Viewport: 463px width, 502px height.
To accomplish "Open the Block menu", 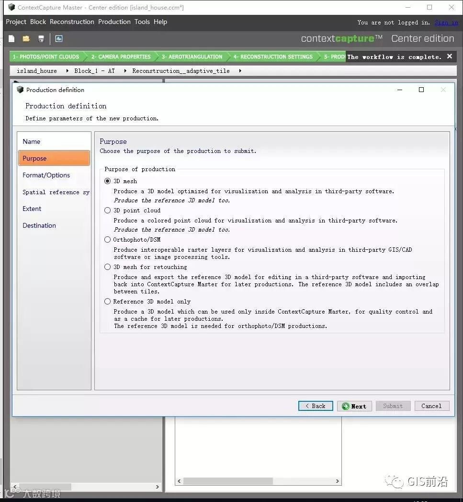I will 38,22.
